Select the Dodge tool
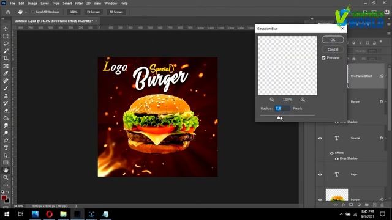 click(6, 133)
